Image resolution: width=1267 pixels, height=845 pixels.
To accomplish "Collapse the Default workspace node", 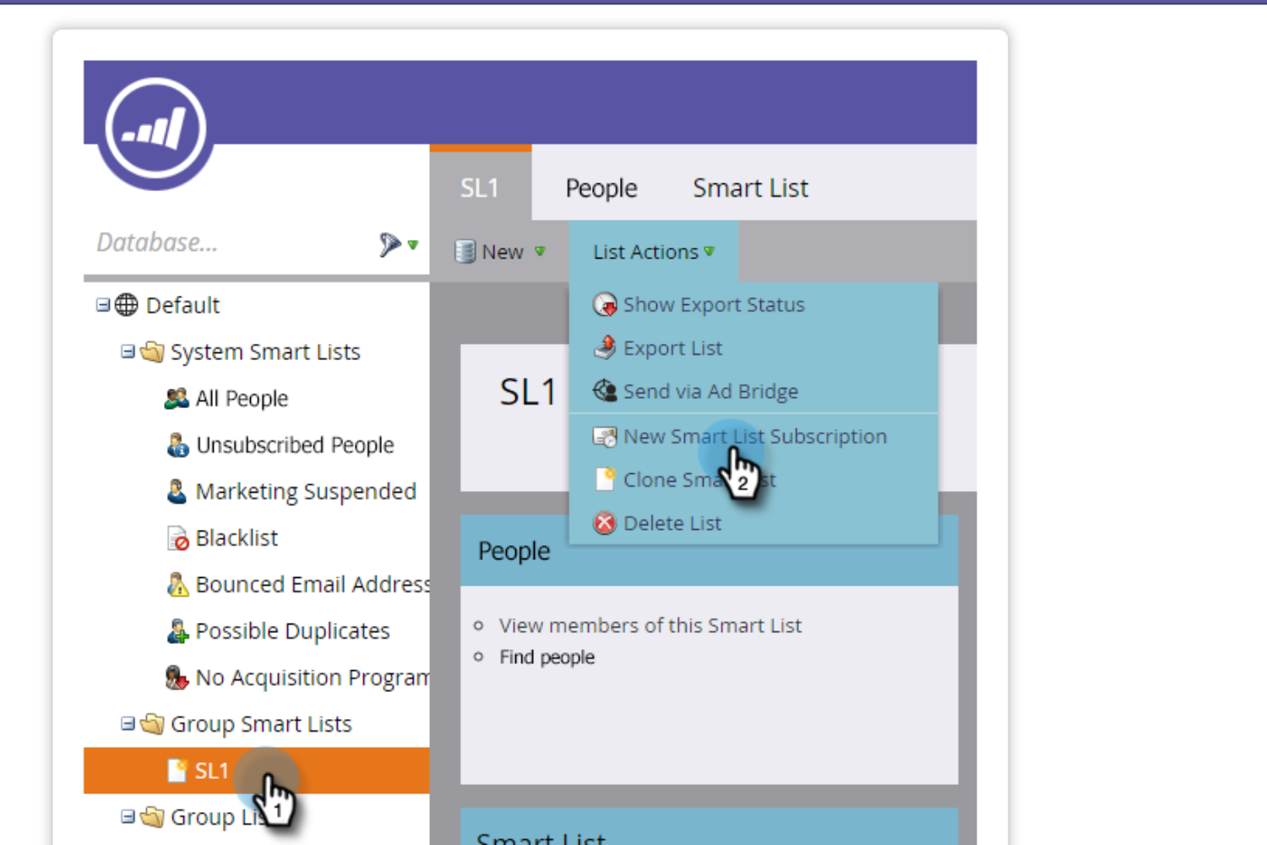I will pyautogui.click(x=103, y=305).
